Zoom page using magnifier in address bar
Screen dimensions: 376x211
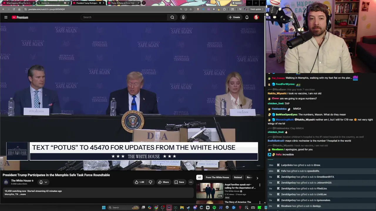(x=181, y=9)
